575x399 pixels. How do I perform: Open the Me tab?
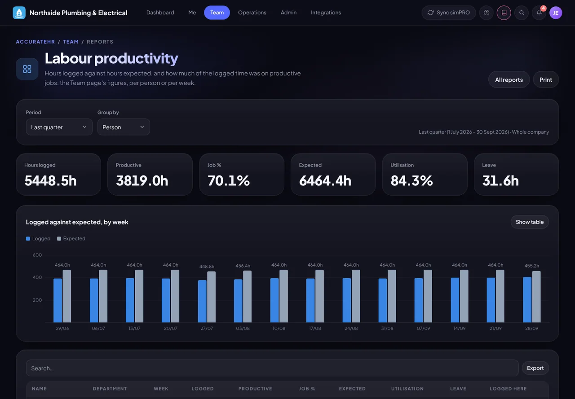tap(192, 13)
